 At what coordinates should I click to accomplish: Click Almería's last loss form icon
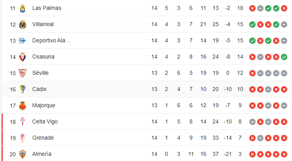(x=284, y=154)
